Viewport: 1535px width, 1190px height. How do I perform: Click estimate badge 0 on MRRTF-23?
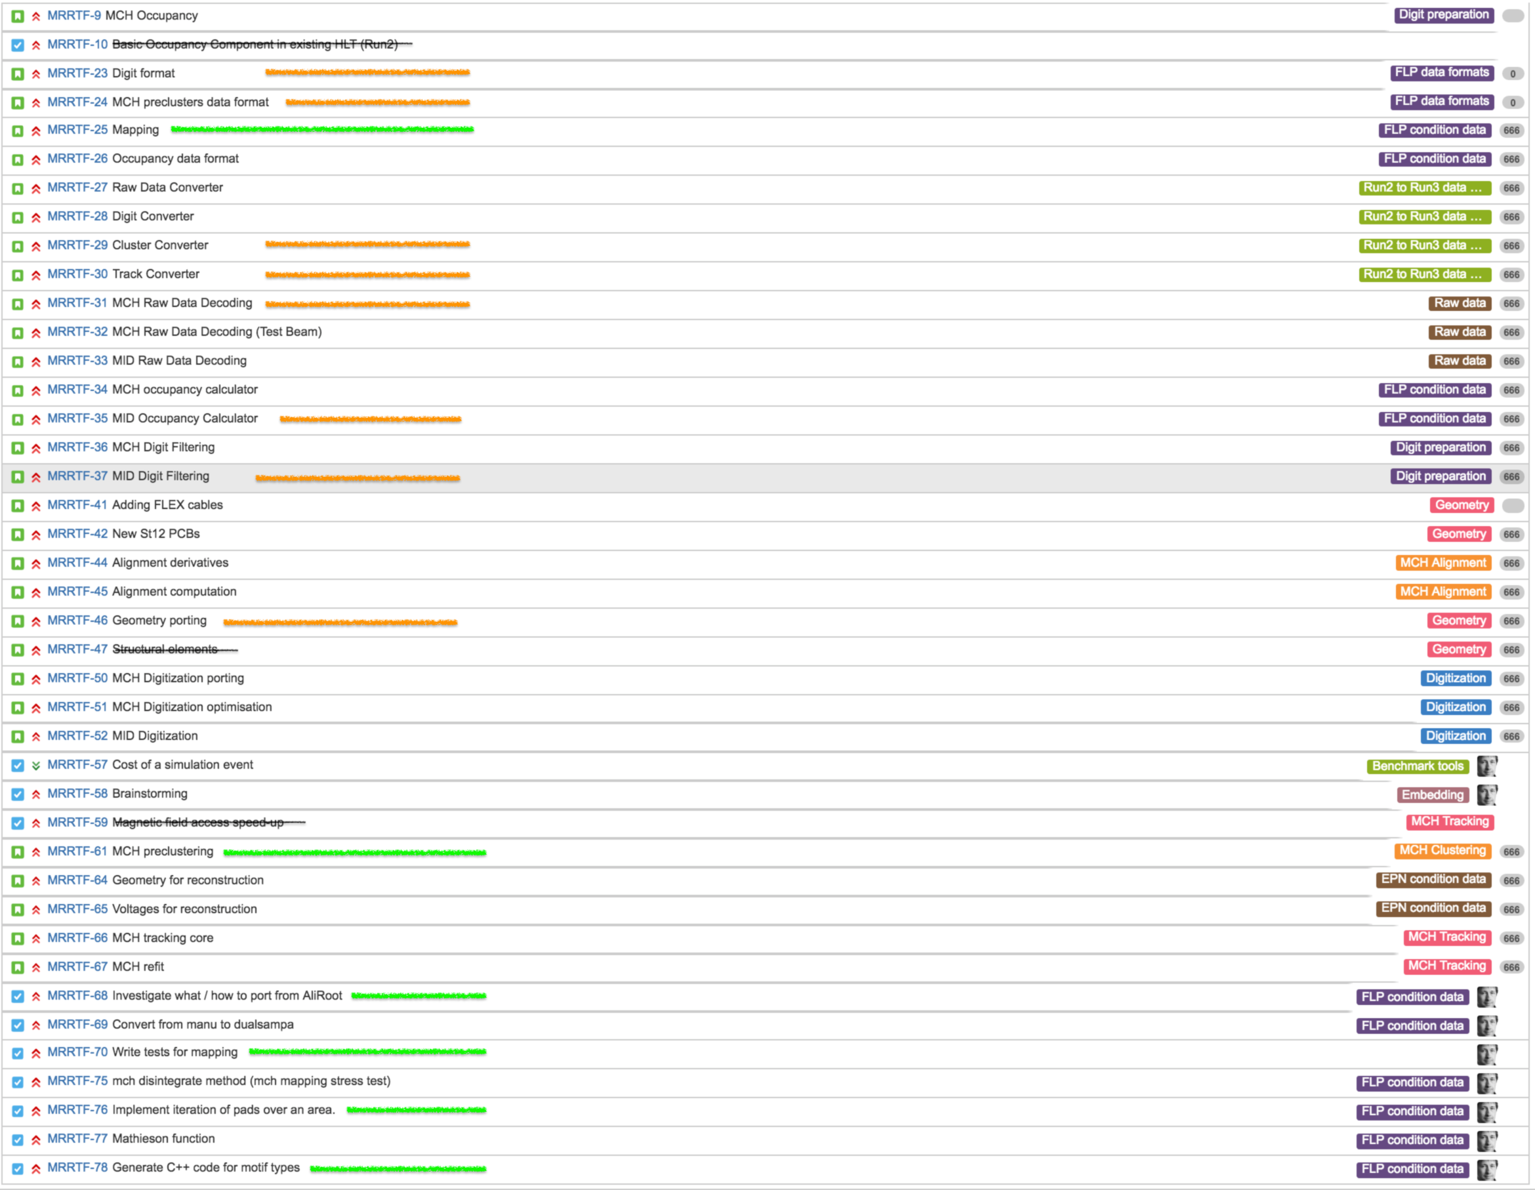click(x=1513, y=74)
